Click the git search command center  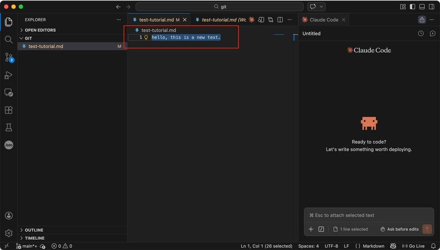coord(220,7)
